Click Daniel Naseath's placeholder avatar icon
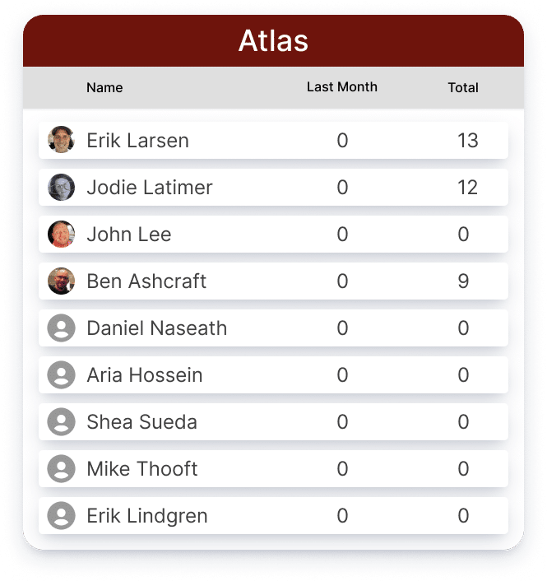This screenshot has height=581, width=547. (x=61, y=328)
